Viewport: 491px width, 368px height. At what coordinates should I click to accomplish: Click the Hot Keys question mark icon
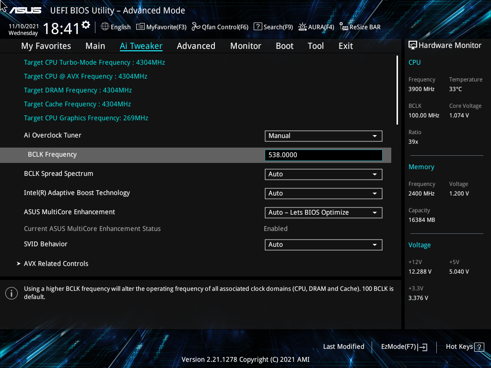pos(479,347)
